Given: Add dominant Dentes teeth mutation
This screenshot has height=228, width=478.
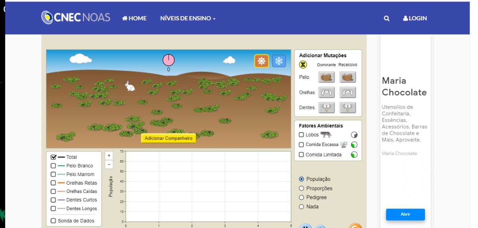Looking at the screenshot, I should [326, 108].
